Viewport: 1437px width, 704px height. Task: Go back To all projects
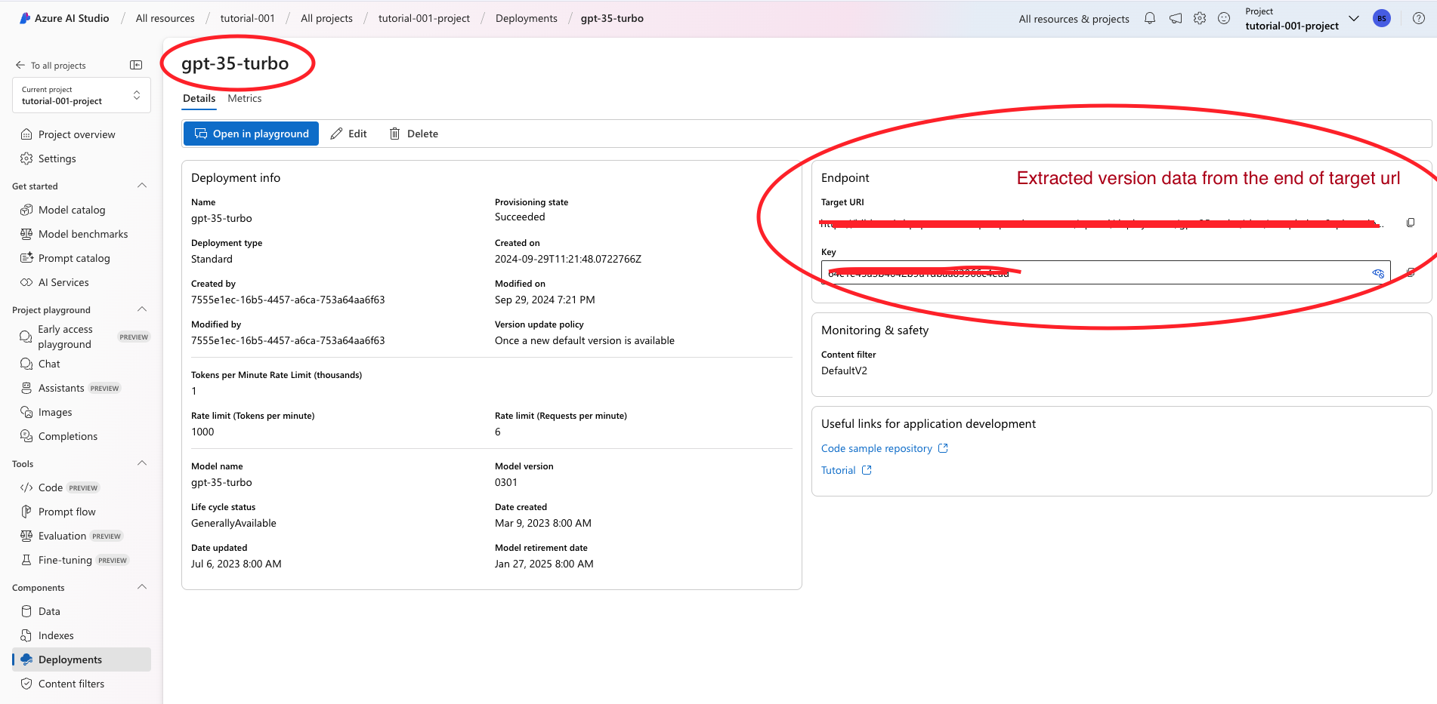point(51,66)
